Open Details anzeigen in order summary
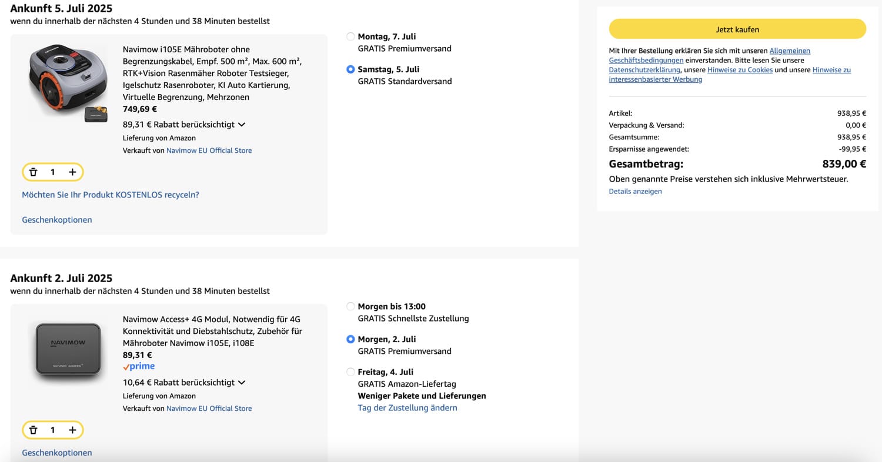Viewport: 882px width, 462px height. point(635,191)
